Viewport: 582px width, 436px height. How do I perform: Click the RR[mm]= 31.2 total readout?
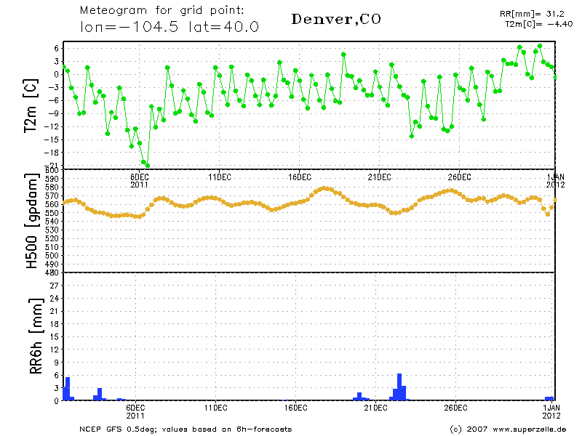tap(531, 14)
